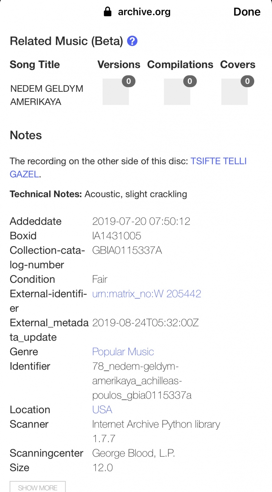Tap the Related Music help question-mark icon
The image size is (272, 492).
coord(132,41)
